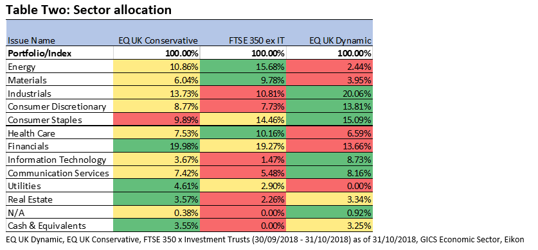The image size is (538, 250).
Task: Select the FTSE 350 ex IT header
Action: [256, 40]
